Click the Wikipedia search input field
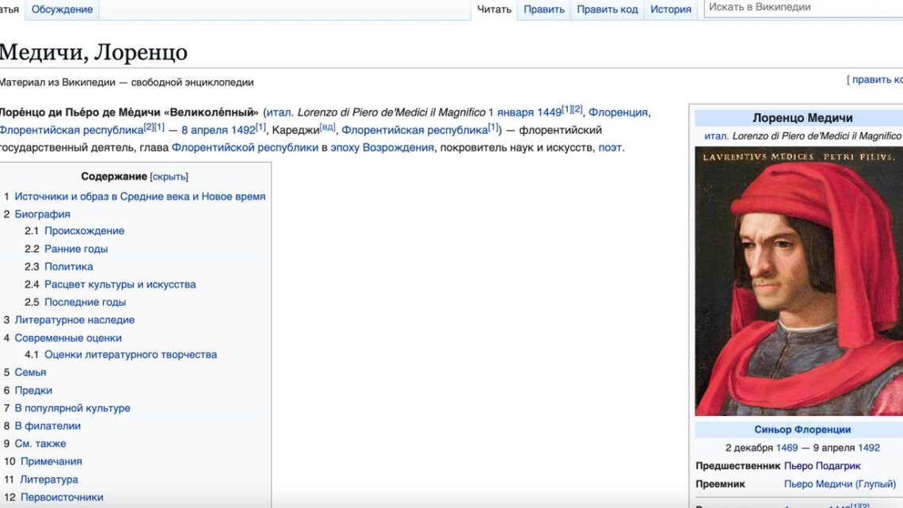 (x=800, y=7)
